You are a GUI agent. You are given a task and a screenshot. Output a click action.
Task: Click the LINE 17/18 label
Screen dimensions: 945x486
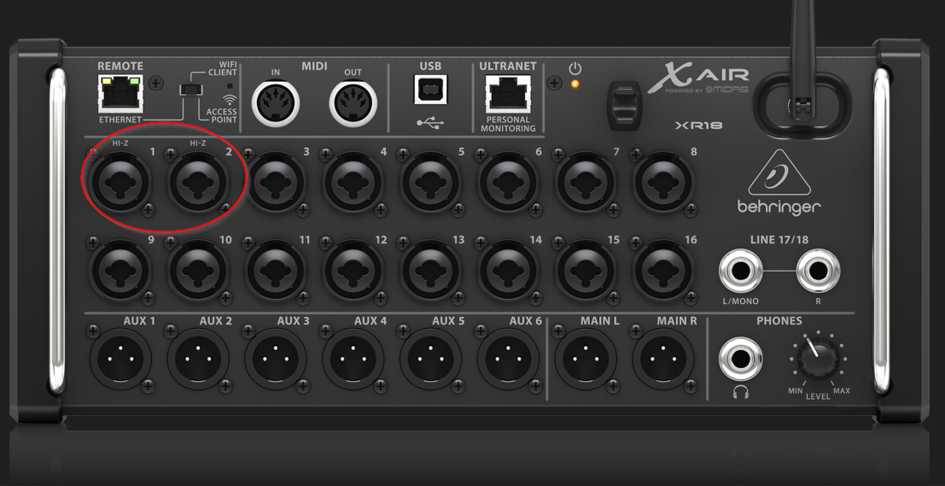779,240
